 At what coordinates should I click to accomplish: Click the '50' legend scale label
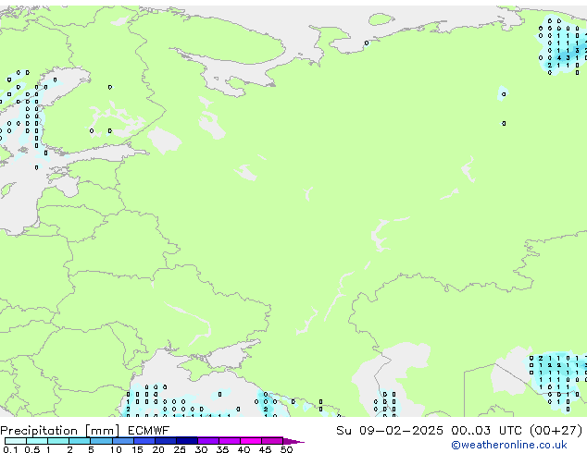coord(286,449)
